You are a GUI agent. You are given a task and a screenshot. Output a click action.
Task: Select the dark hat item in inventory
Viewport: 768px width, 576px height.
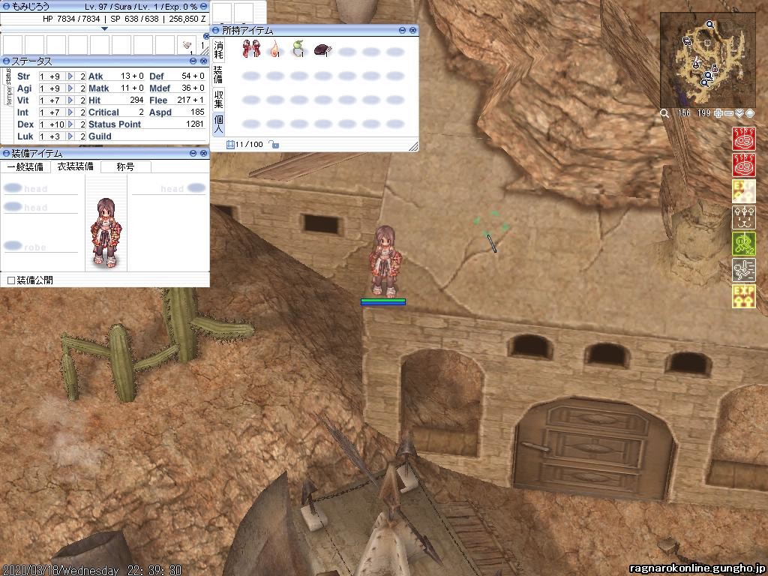[322, 49]
